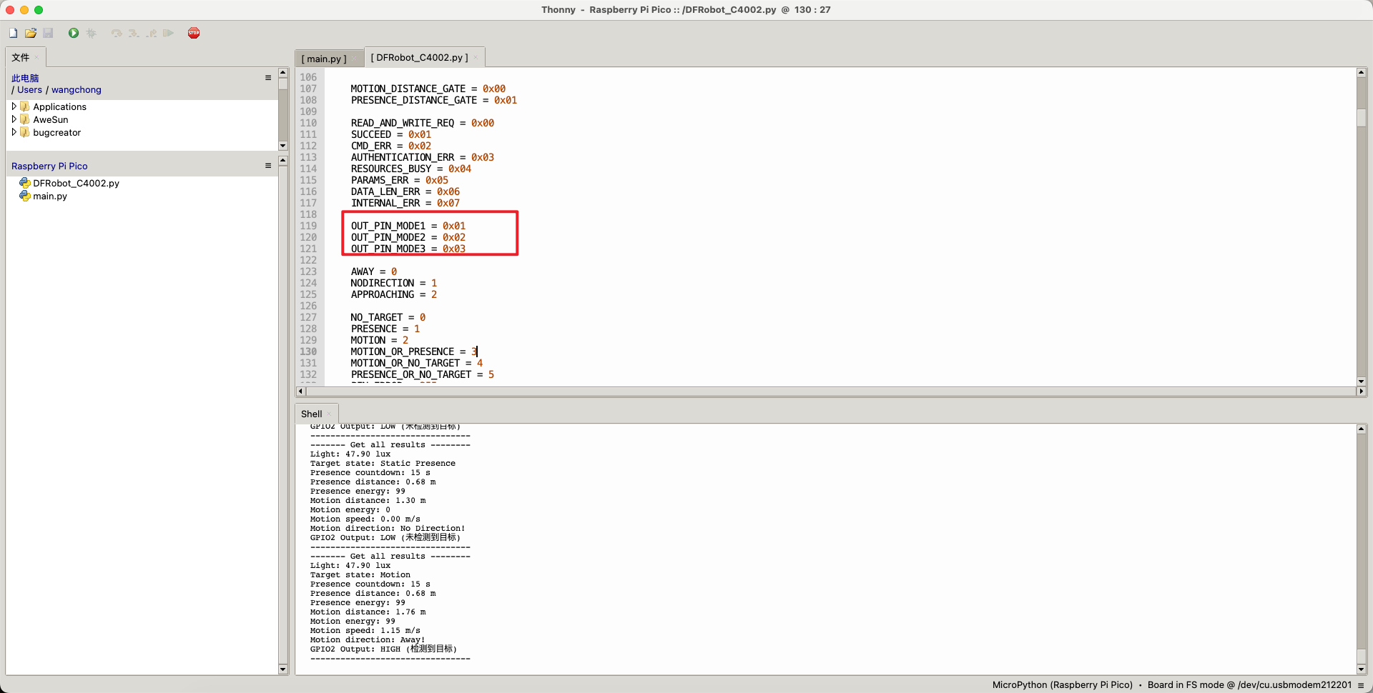Run the current script (green play)
This screenshot has height=693, width=1373.
(x=74, y=33)
